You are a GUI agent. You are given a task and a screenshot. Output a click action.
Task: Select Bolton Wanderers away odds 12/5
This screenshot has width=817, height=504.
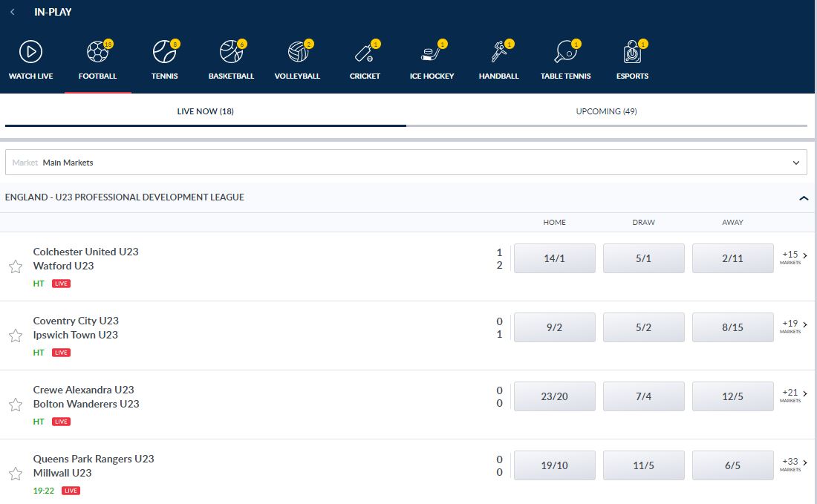[732, 396]
